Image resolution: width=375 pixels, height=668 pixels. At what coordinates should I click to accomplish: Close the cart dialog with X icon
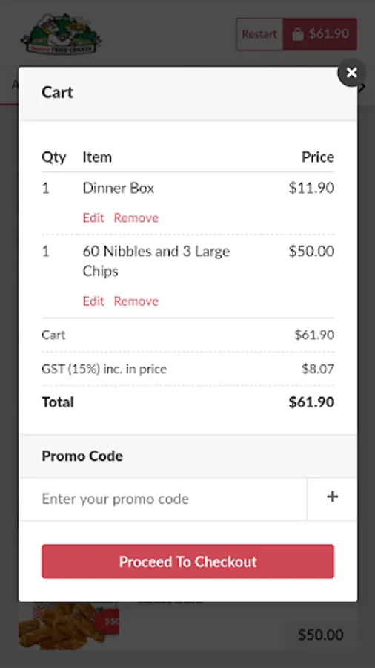click(351, 73)
